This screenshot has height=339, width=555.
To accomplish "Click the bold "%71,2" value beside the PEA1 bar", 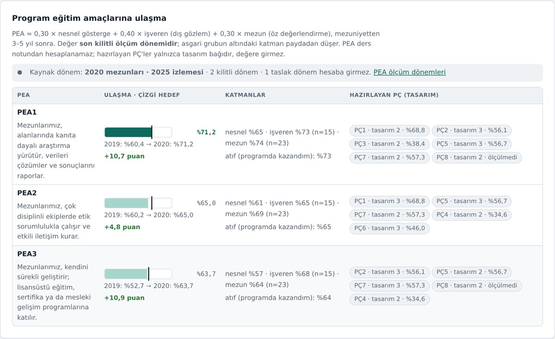I will click(206, 132).
